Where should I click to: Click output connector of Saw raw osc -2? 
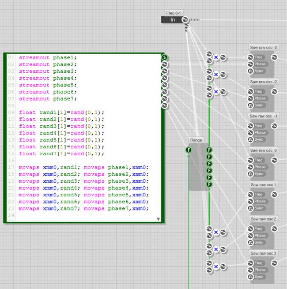click(274, 92)
